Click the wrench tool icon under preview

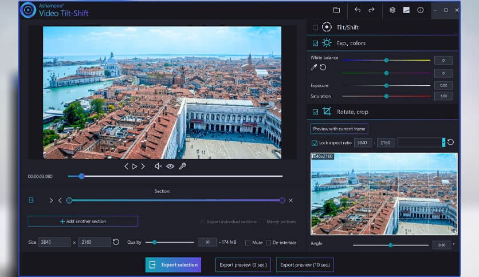(182, 167)
